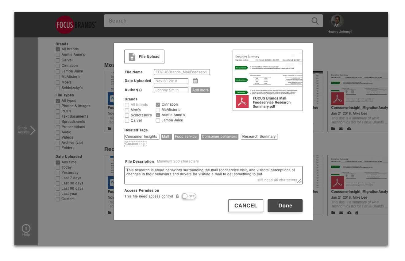This screenshot has height=261, width=405.
Task: Check sidebar Jamba Juice brand filter
Action: tap(58, 71)
